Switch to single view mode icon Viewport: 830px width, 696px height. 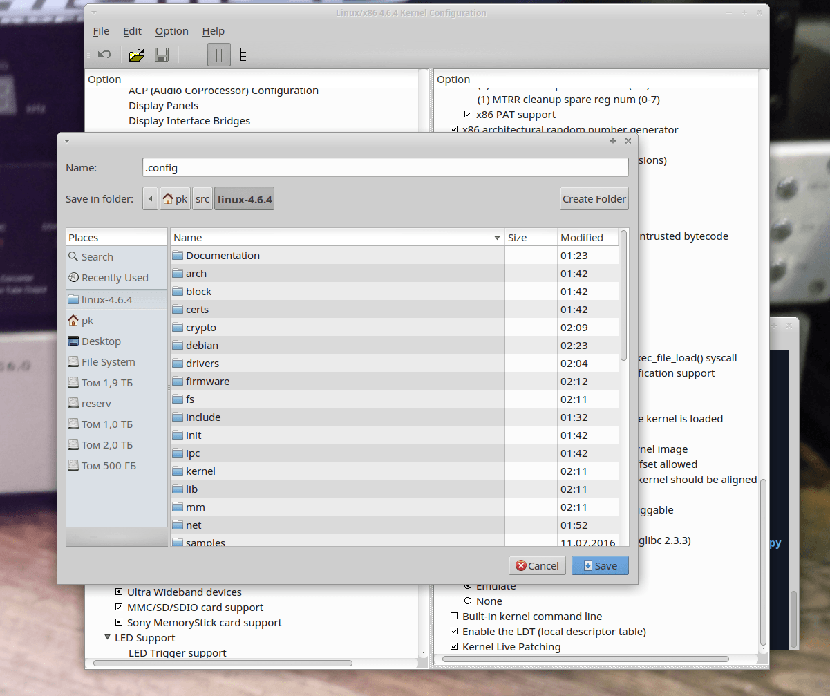pos(194,55)
